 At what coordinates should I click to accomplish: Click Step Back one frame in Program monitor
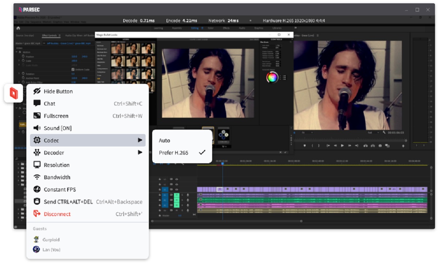click(x=335, y=145)
